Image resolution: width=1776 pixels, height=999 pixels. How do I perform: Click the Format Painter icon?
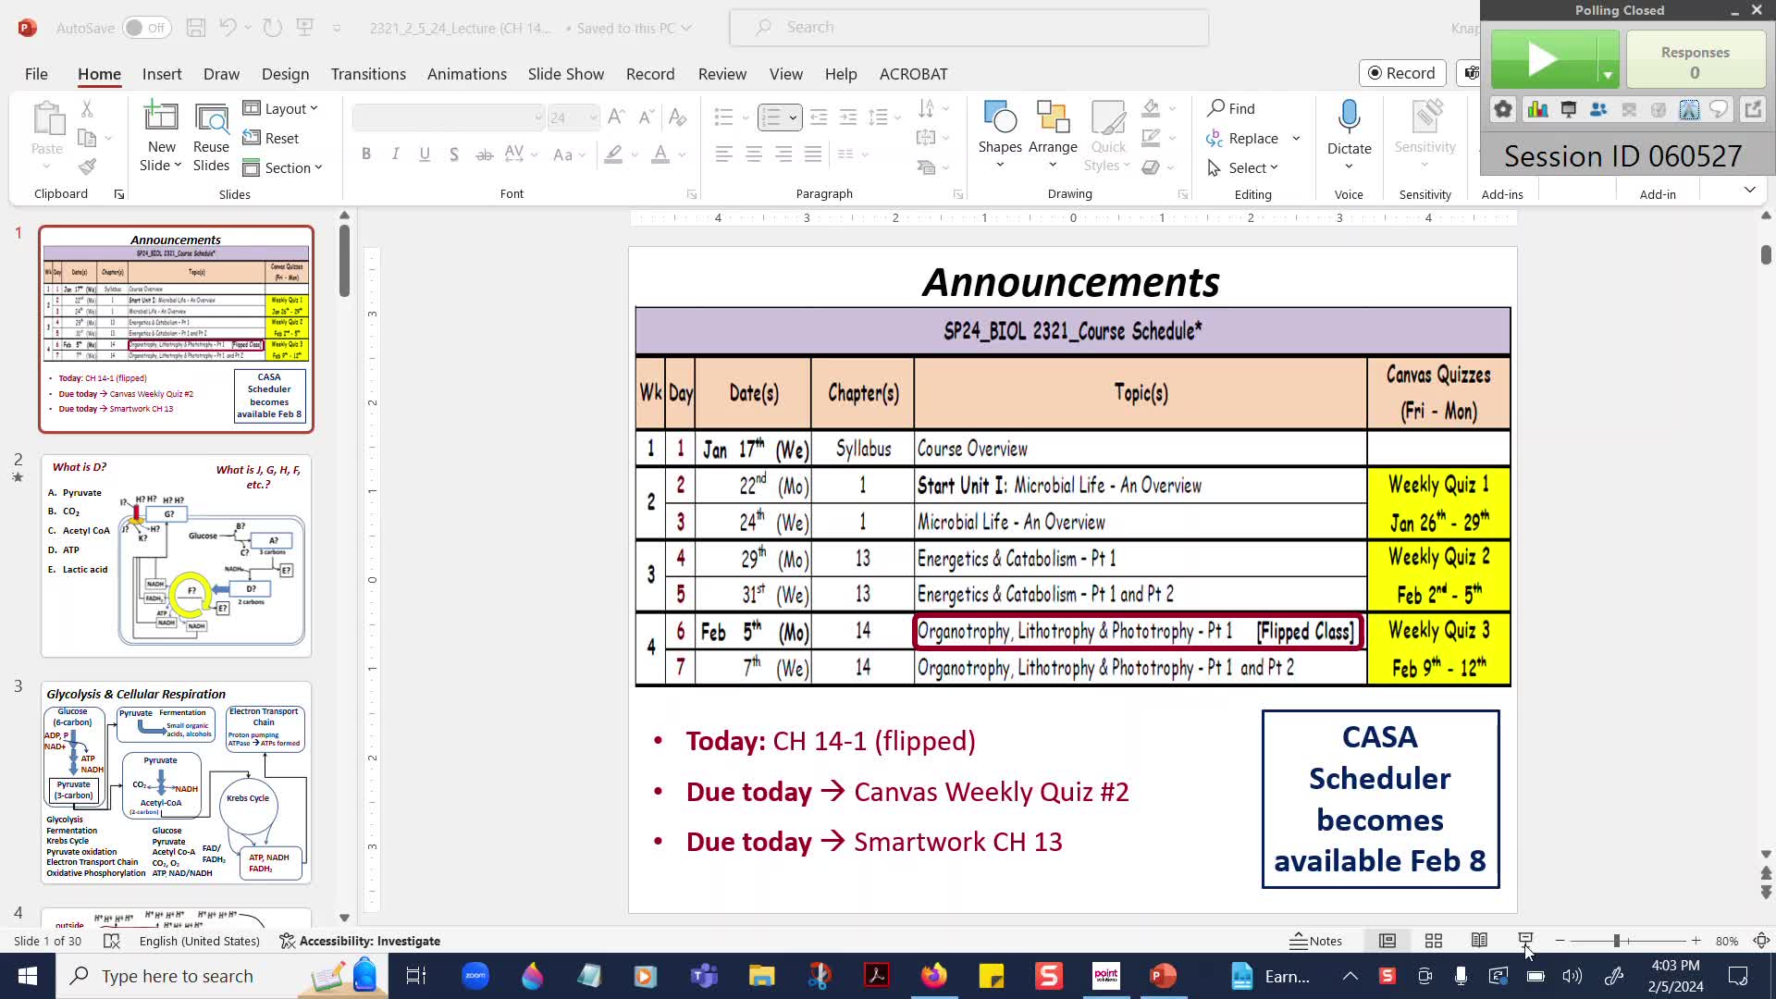(87, 166)
